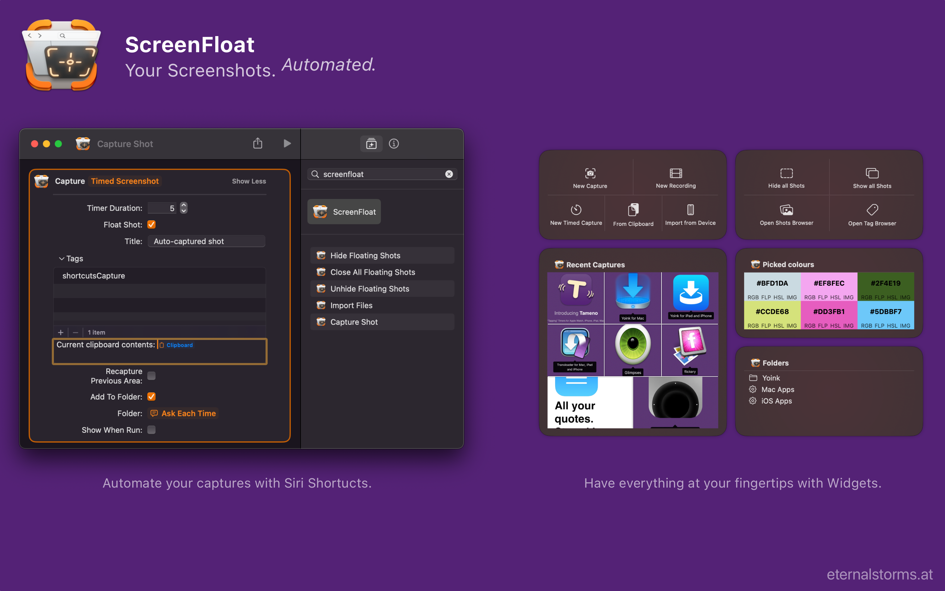
Task: Click IMG under the #5DBBF7 swatch
Action: pyautogui.click(x=905, y=326)
